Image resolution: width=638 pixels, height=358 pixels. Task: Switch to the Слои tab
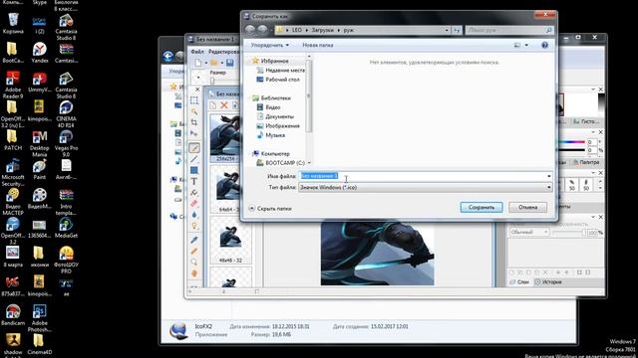tap(519, 281)
